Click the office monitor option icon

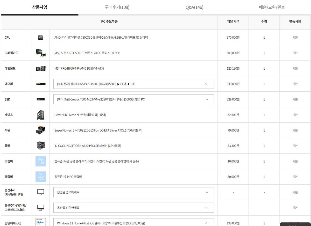[x=41, y=192]
